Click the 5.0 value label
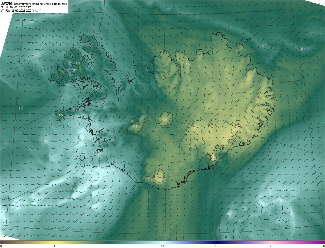Screen dimensions: 325x248 21,109
